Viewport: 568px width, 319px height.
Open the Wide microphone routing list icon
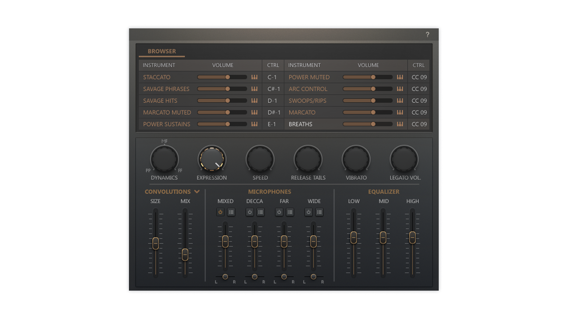pos(319,212)
